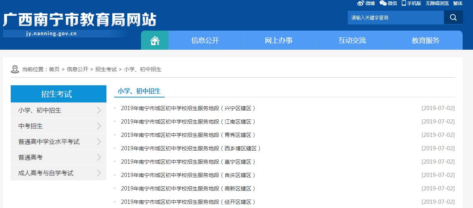Click 微信 text label at top
This screenshot has height=208, width=473.
[393, 3]
